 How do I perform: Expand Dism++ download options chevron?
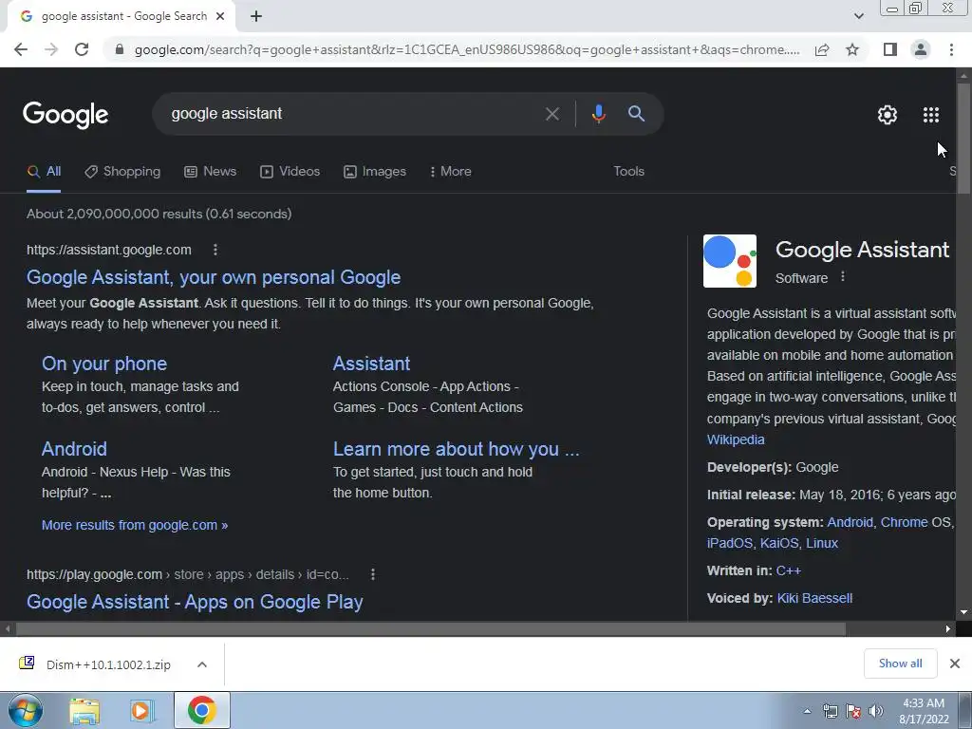pyautogui.click(x=202, y=664)
